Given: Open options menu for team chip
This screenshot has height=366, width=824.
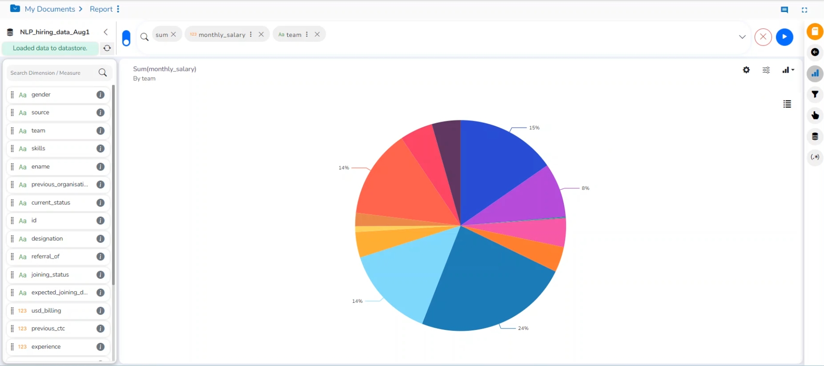Looking at the screenshot, I should pos(307,34).
